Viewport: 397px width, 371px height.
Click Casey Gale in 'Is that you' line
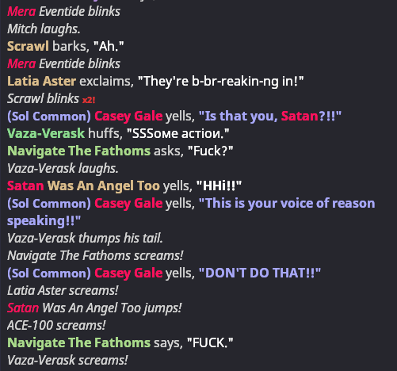[x=128, y=117]
